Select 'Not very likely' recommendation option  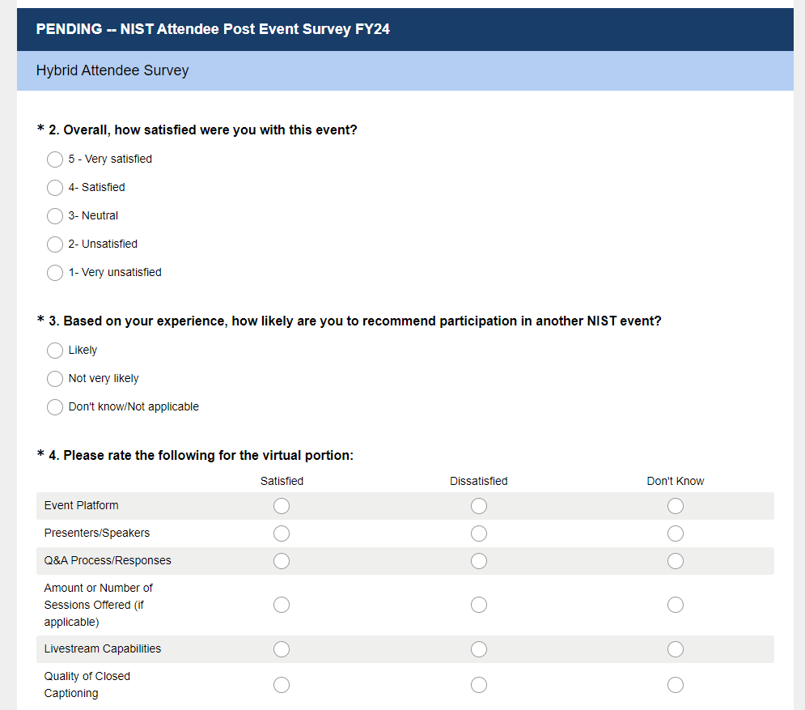point(55,379)
